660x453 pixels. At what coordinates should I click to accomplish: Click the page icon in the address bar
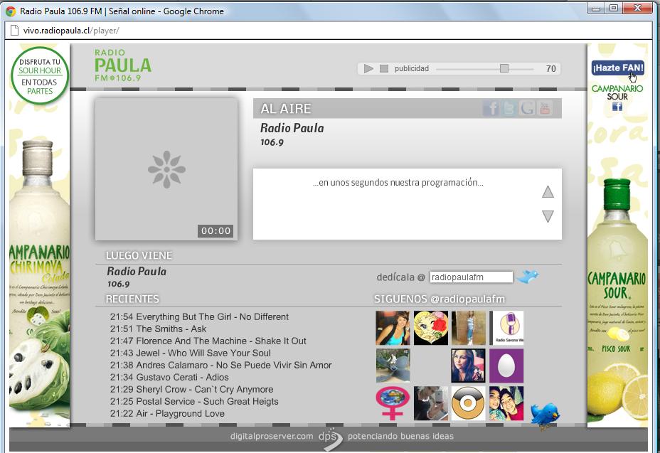click(x=14, y=31)
